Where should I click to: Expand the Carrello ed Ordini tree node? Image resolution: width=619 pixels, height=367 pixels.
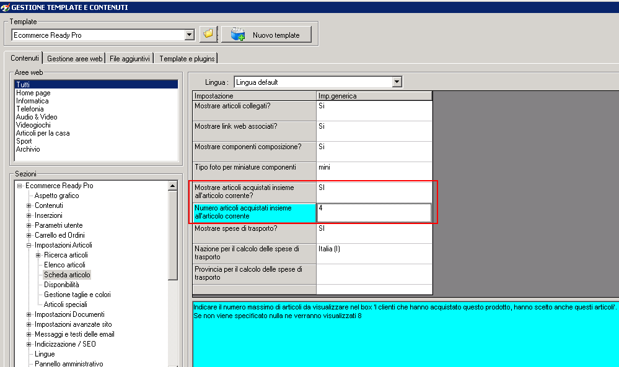(x=29, y=235)
